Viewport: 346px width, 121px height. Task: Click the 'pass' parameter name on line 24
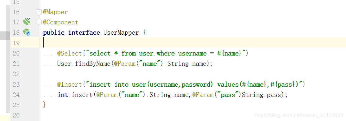pos(274,95)
